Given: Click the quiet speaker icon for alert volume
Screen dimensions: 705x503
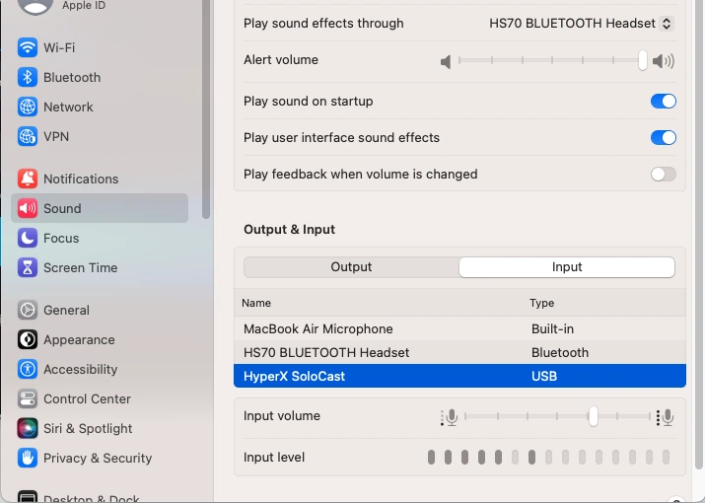Looking at the screenshot, I should tap(446, 61).
